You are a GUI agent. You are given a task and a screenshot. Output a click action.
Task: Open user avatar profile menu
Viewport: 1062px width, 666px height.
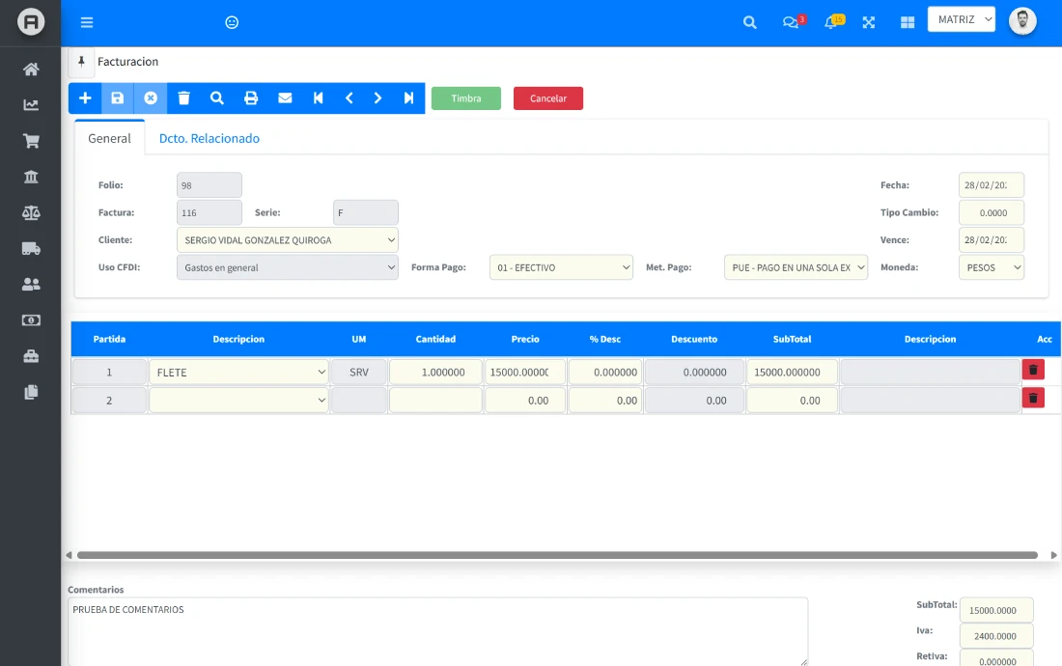[1022, 21]
